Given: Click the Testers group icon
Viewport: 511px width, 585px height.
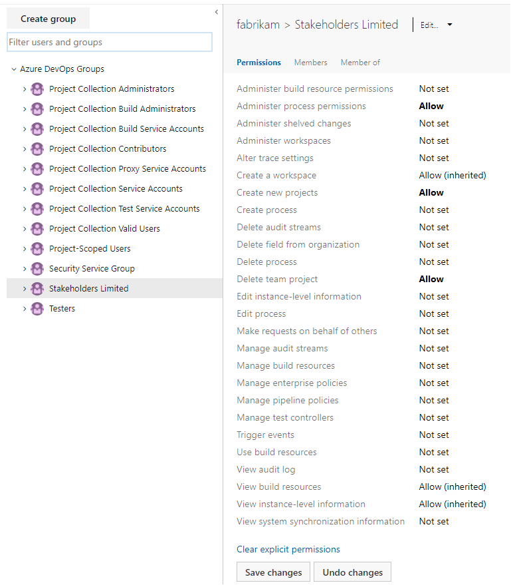Looking at the screenshot, I should click(37, 308).
